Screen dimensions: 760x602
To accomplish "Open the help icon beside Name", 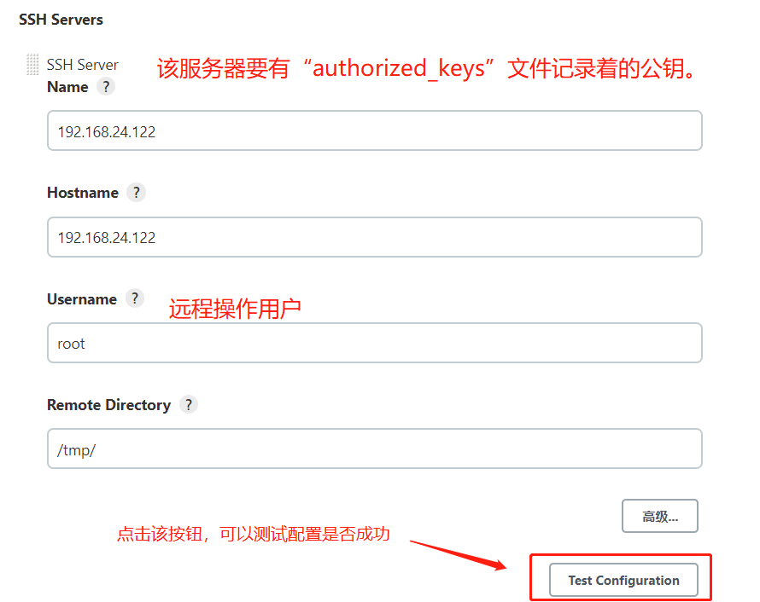I will [x=106, y=87].
